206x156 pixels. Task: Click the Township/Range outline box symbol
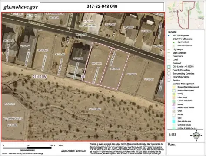click(x=169, y=77)
